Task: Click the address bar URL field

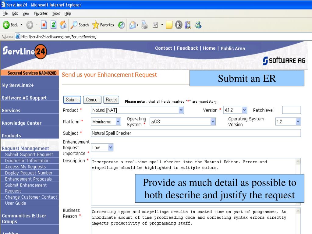Action: point(163,37)
